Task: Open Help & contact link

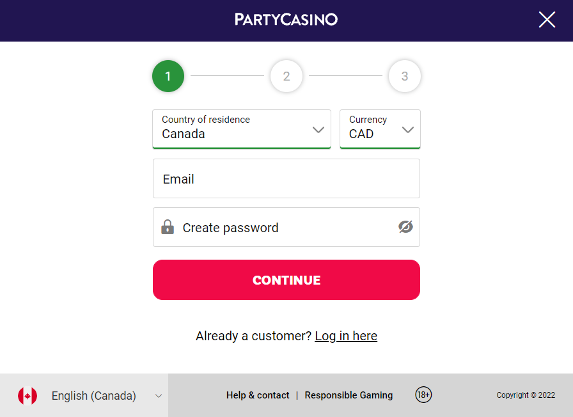Action: tap(258, 395)
